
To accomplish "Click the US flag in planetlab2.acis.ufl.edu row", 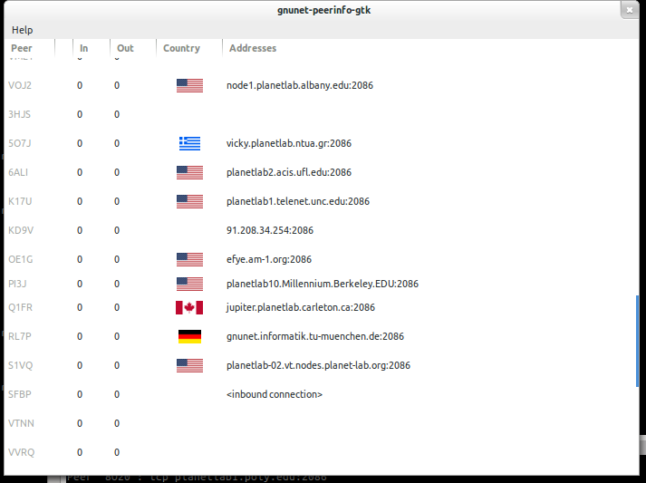I will tap(189, 172).
